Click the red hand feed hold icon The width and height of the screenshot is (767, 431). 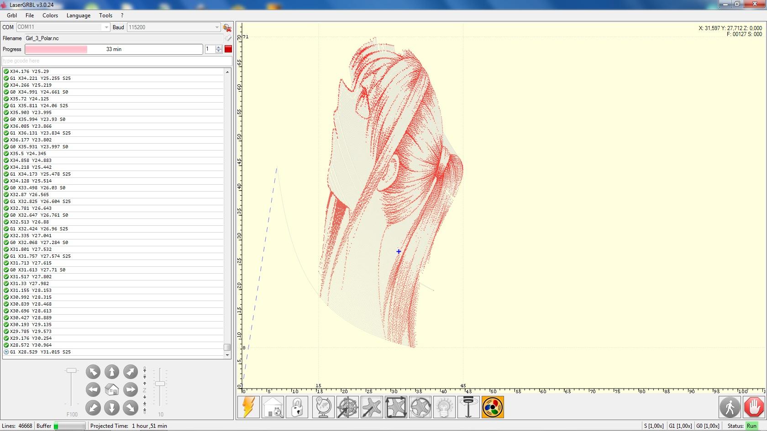pyautogui.click(x=754, y=407)
